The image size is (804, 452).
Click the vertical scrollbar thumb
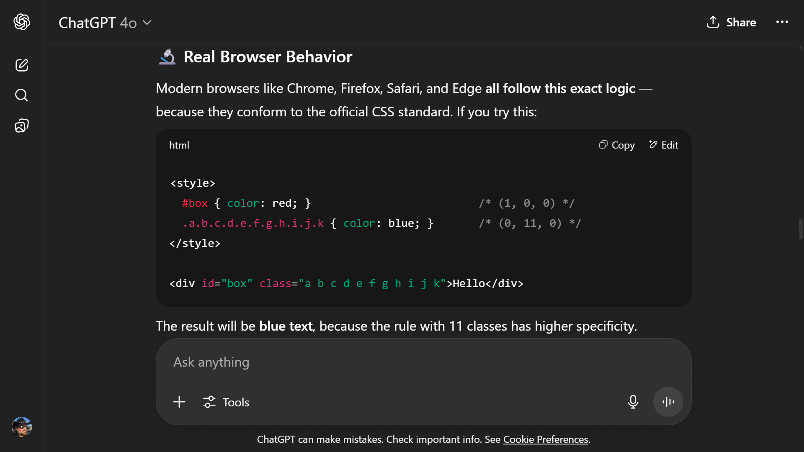(801, 229)
